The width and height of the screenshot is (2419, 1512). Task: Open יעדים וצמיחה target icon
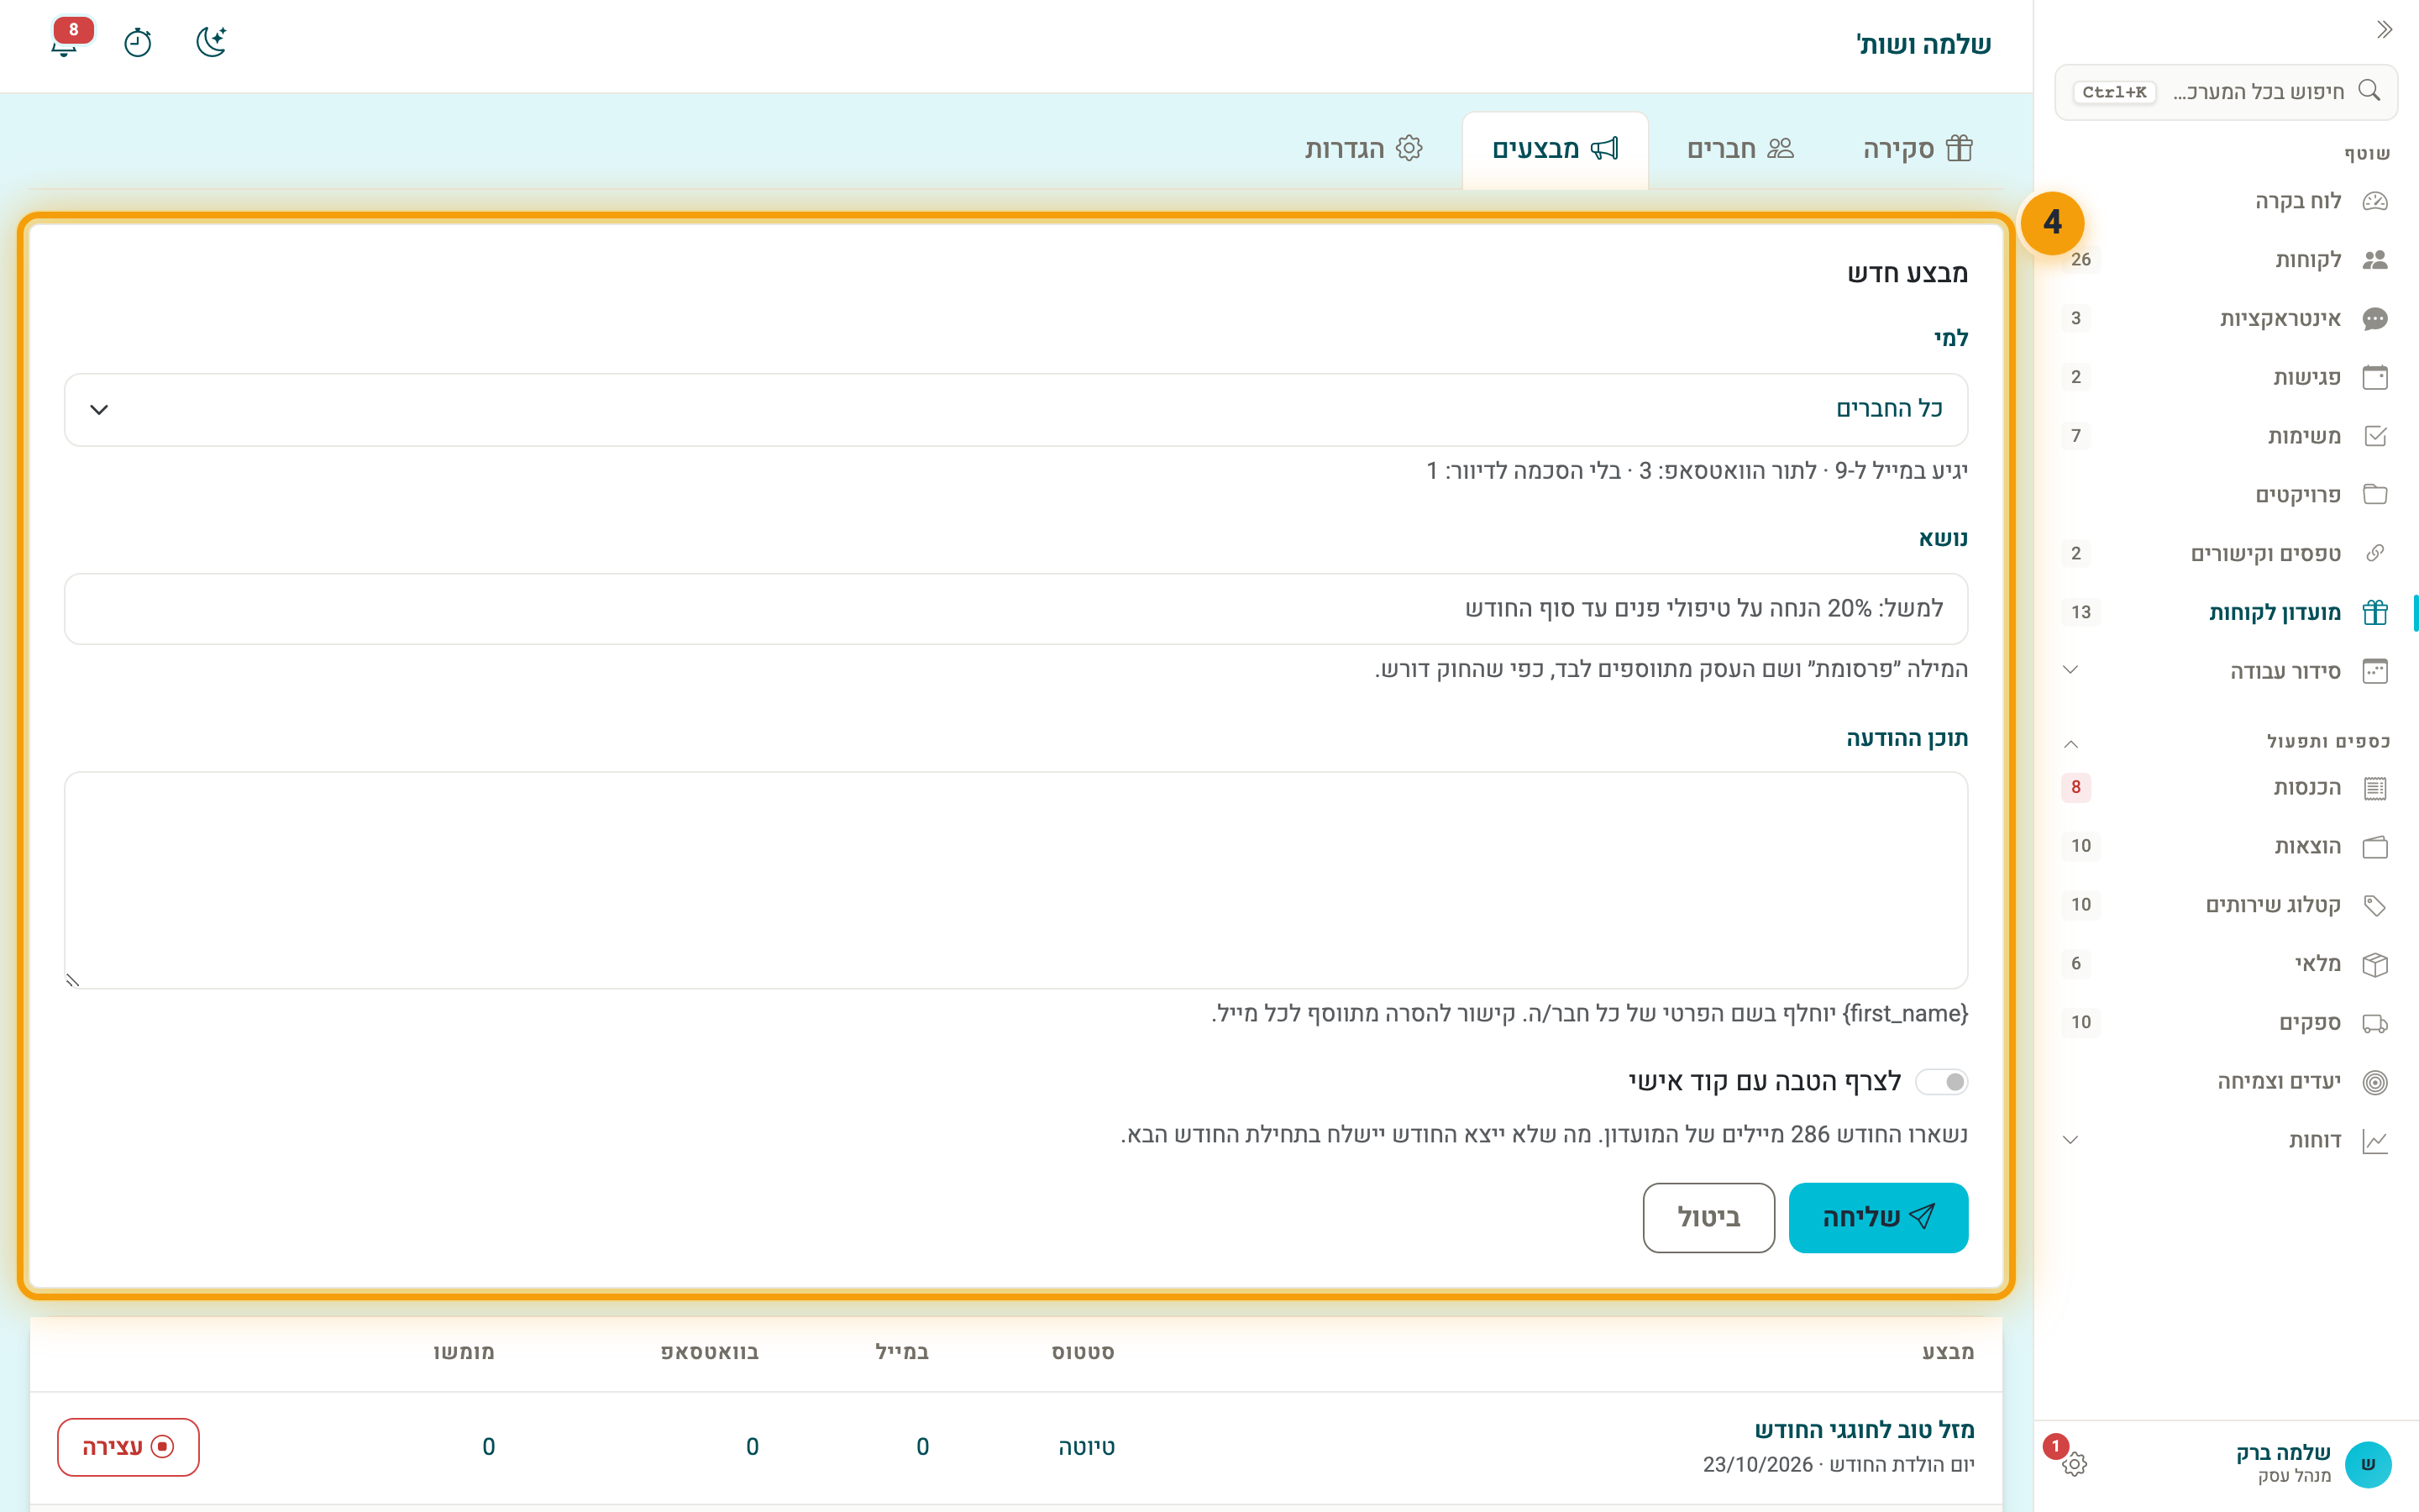(2375, 1082)
